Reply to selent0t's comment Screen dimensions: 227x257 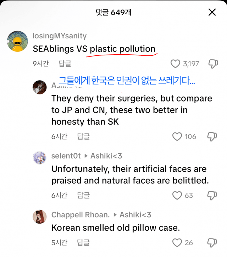click(x=84, y=195)
